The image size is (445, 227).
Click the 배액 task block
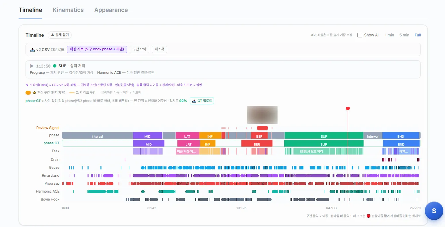(403, 151)
